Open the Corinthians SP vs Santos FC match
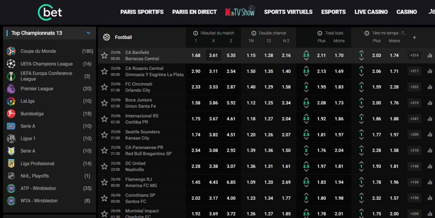The width and height of the screenshot is (435, 218). coord(140,198)
